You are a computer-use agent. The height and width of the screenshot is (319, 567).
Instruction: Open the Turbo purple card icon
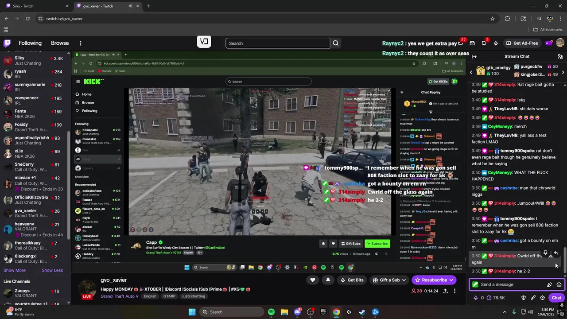(548, 43)
